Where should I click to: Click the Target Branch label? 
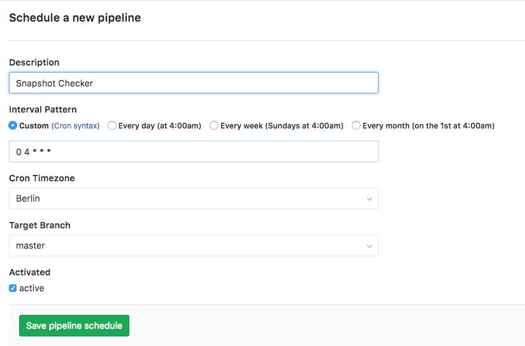tap(40, 225)
